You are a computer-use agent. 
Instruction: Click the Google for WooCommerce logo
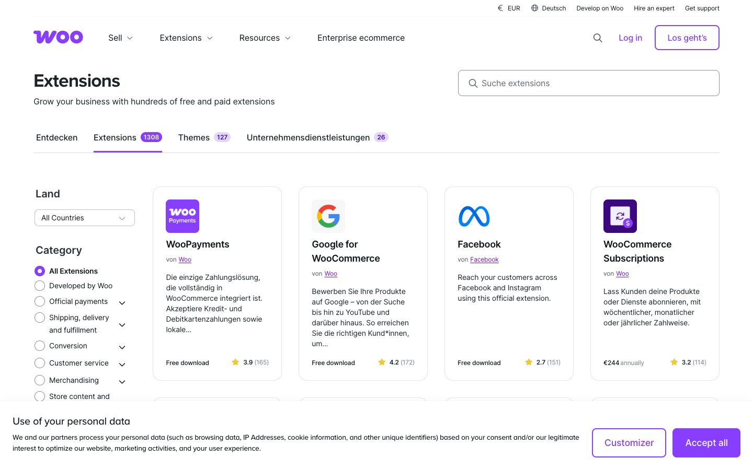328,216
